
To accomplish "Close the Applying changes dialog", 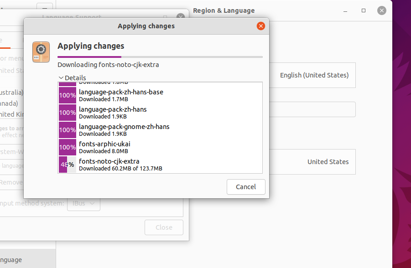I will pos(260,26).
